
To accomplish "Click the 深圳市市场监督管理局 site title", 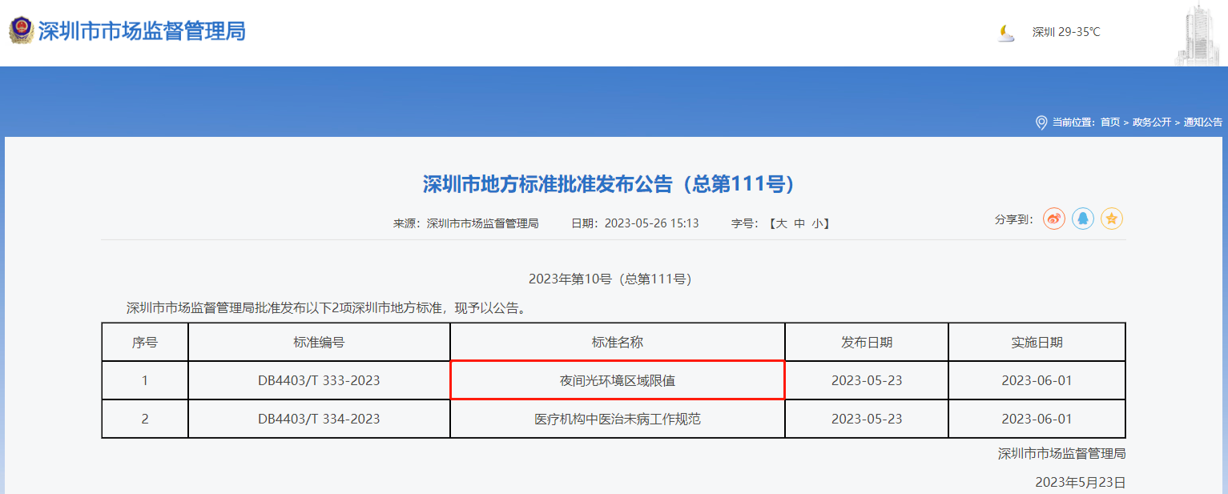I will click(142, 31).
